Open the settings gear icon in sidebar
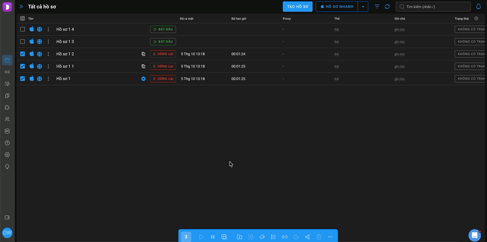This screenshot has height=242, width=487. (x=7, y=155)
